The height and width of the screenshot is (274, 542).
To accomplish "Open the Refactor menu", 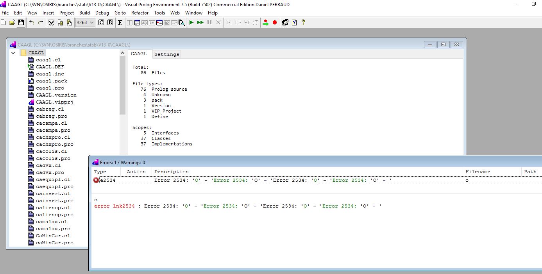I will [x=140, y=13].
